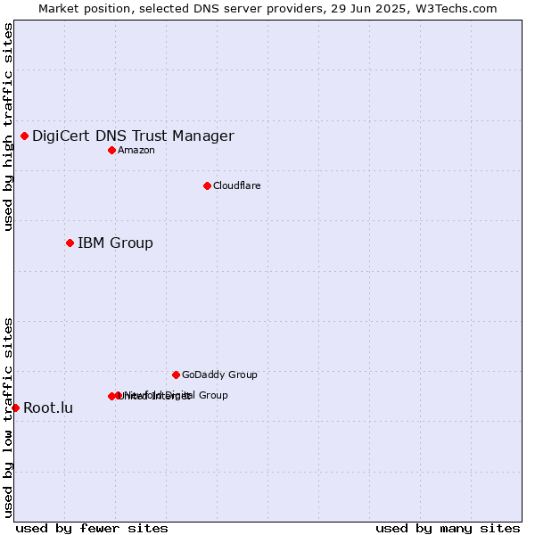Click the Root.lu red data point
The image size is (535, 535).
15,407
